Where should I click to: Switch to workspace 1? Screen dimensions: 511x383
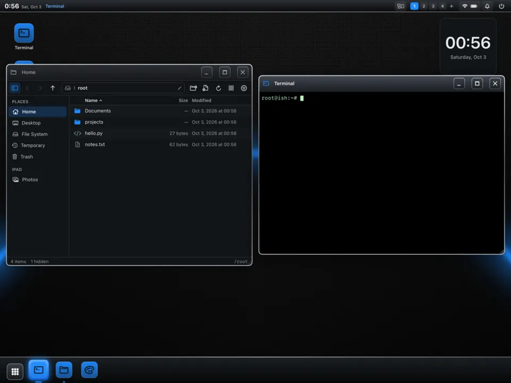coord(414,6)
